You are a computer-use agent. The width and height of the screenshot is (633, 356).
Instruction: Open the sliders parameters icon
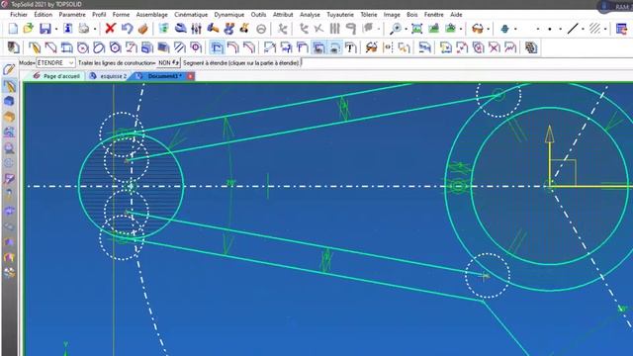click(x=196, y=29)
